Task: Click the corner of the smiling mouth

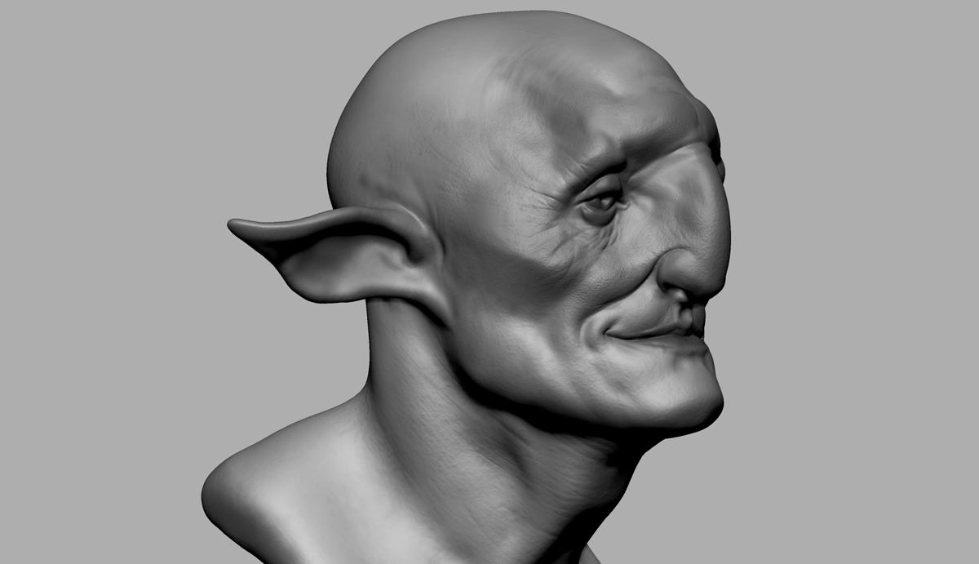Action: 612,331
